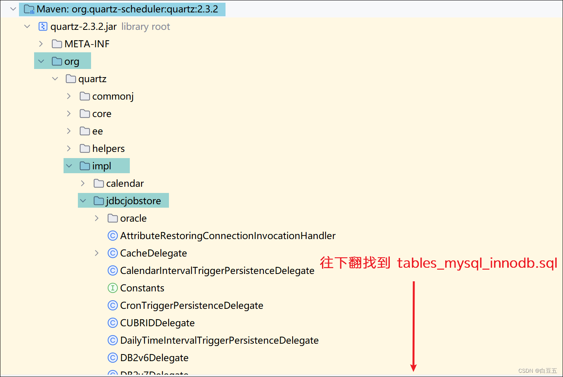Viewport: 563px width, 377px height.
Task: Click CalendarIntervalTriggerPersistenceDelegate class icon
Action: 113,270
